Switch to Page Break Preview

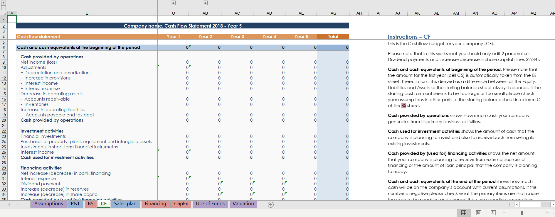pyautogui.click(x=493, y=213)
